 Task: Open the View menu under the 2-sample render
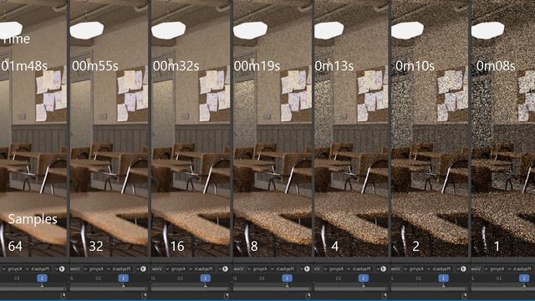(395, 269)
